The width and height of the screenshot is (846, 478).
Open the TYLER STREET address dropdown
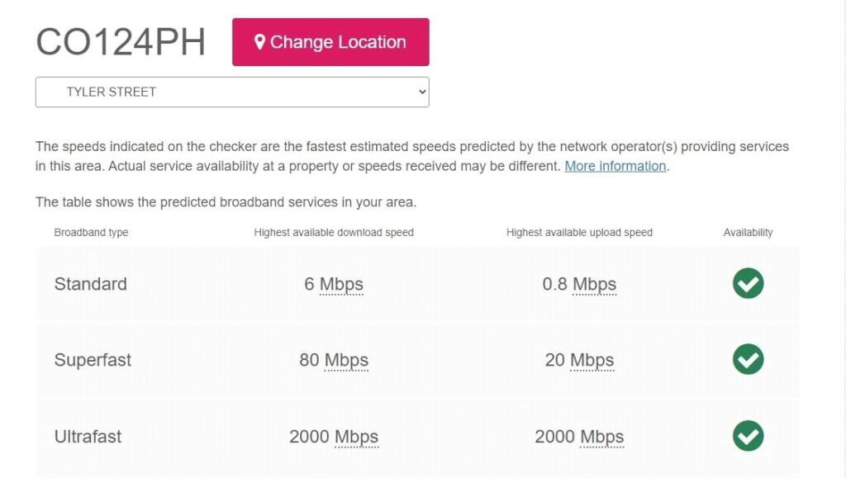pyautogui.click(x=231, y=92)
